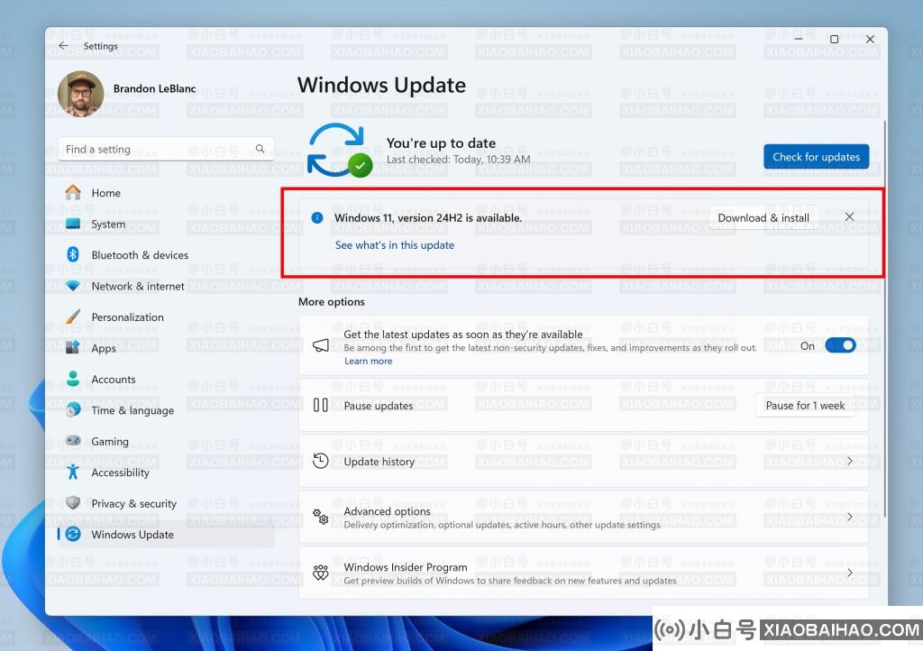Open See what's in this update link
Screen dimensions: 923x651
click(395, 245)
